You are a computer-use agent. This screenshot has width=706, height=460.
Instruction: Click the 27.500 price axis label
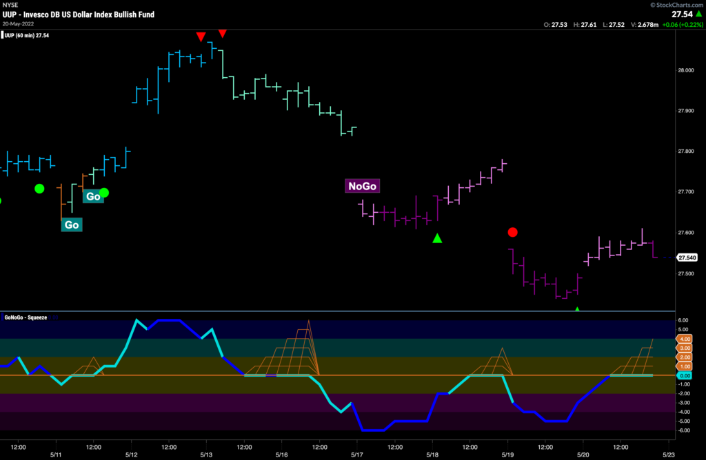tap(686, 273)
